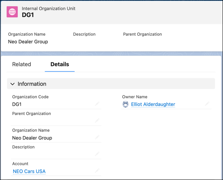Collapse the Information section chevron
The image size is (223, 180).
tap(13, 84)
